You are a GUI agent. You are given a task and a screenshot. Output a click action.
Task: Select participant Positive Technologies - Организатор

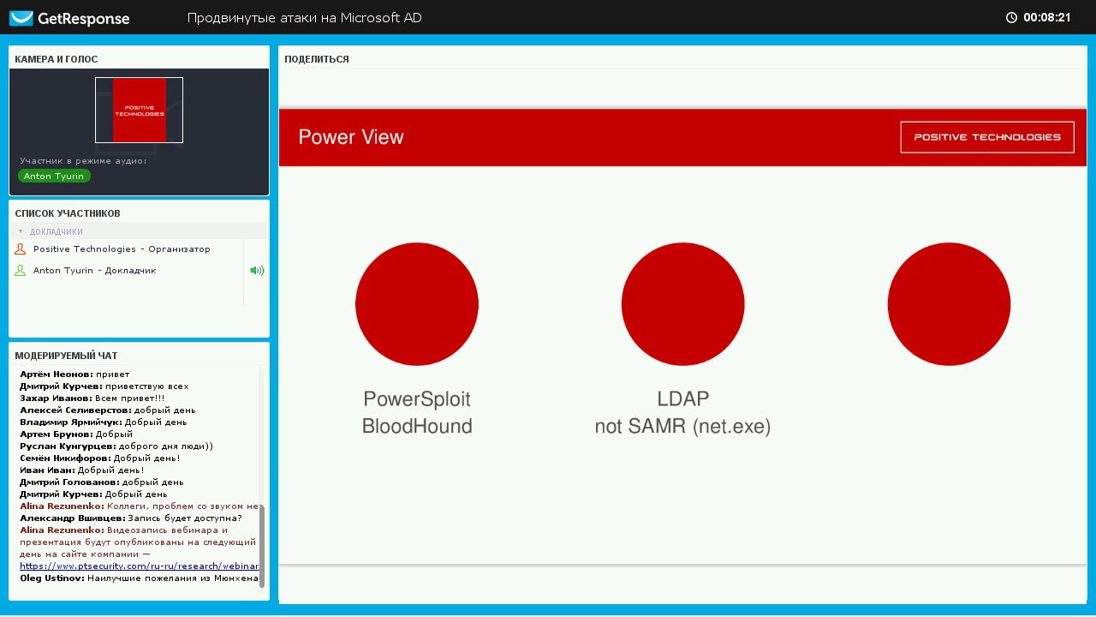click(122, 249)
